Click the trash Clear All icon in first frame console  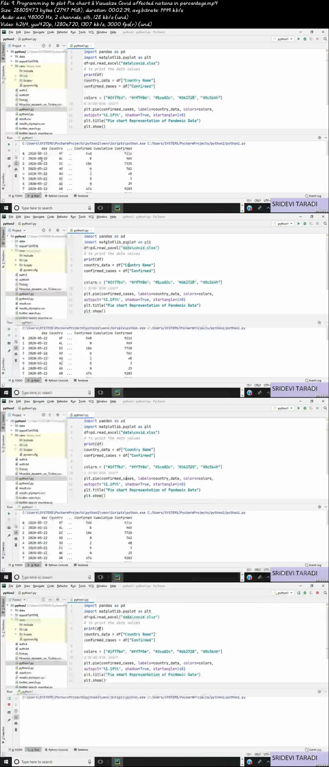[x=16, y=176]
